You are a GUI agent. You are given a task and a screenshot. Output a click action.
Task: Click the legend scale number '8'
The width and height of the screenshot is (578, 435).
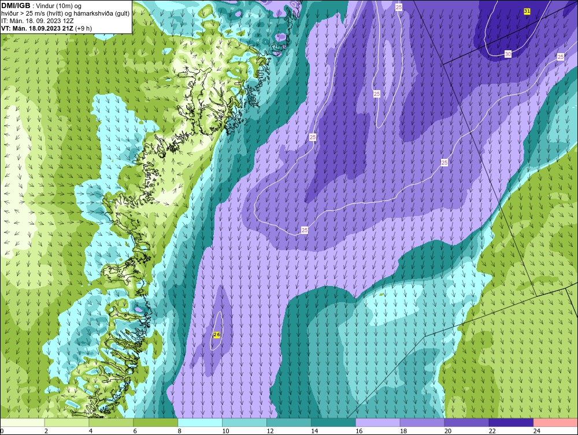click(x=180, y=431)
